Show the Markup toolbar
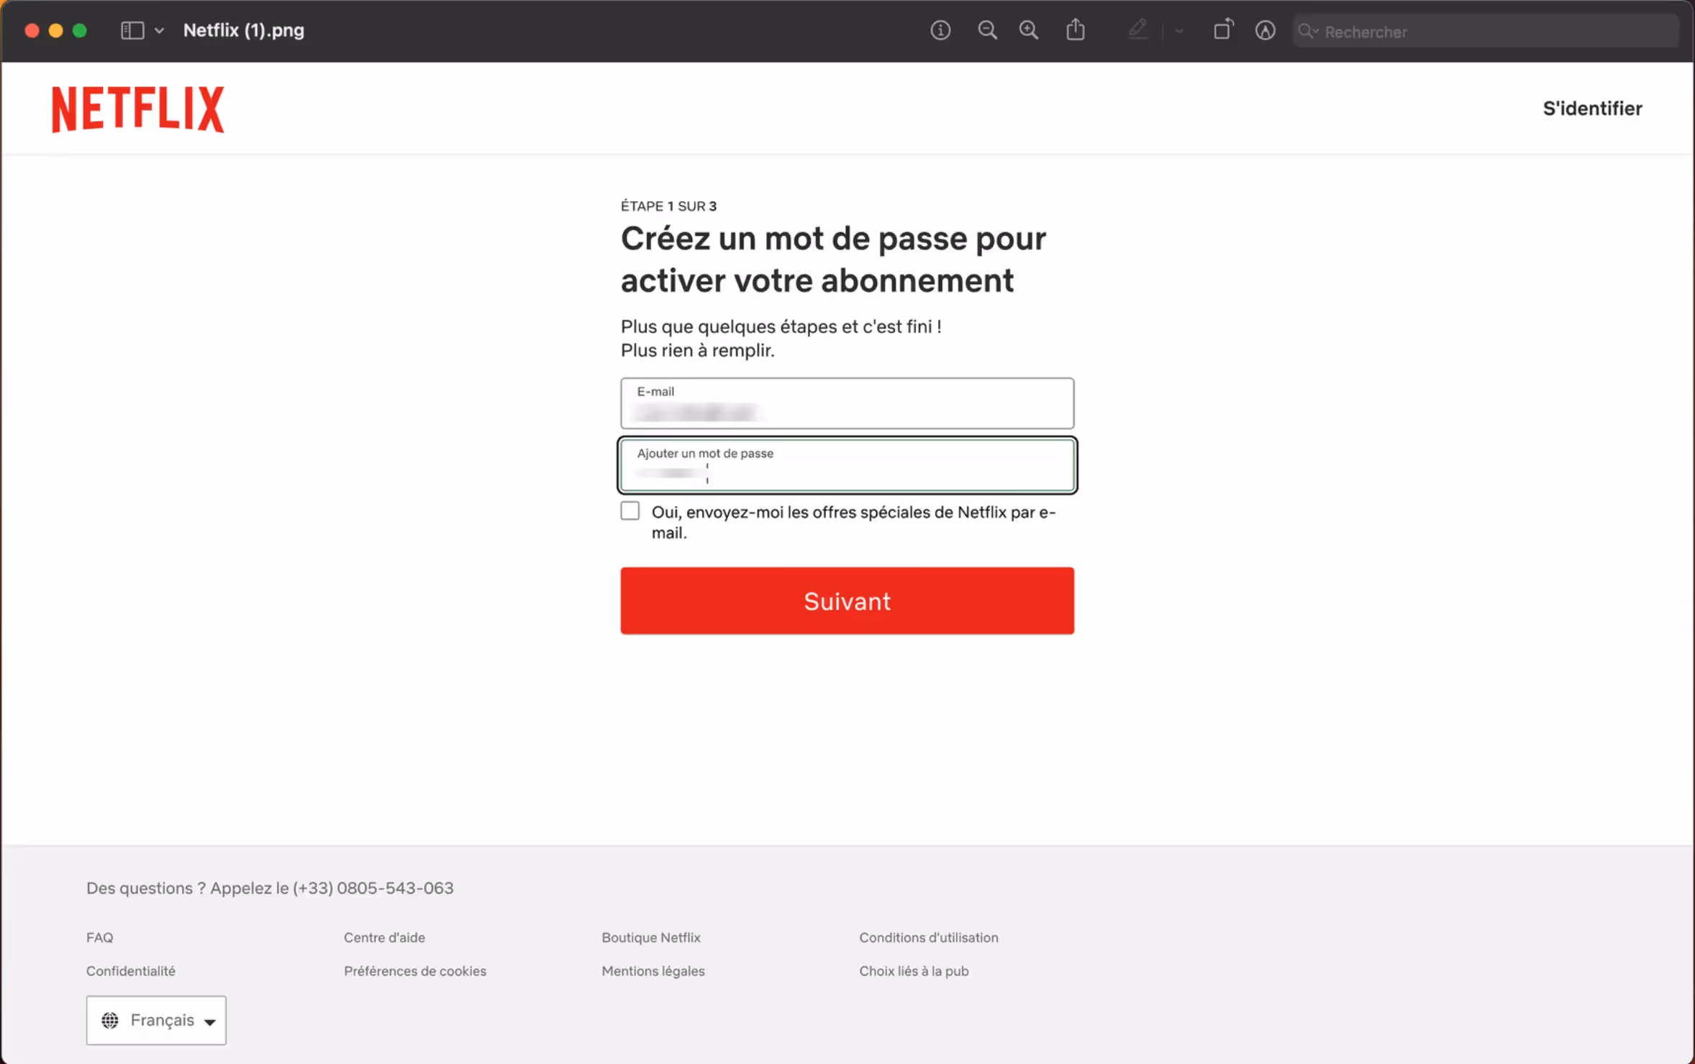The height and width of the screenshot is (1064, 1695). pyautogui.click(x=1265, y=30)
